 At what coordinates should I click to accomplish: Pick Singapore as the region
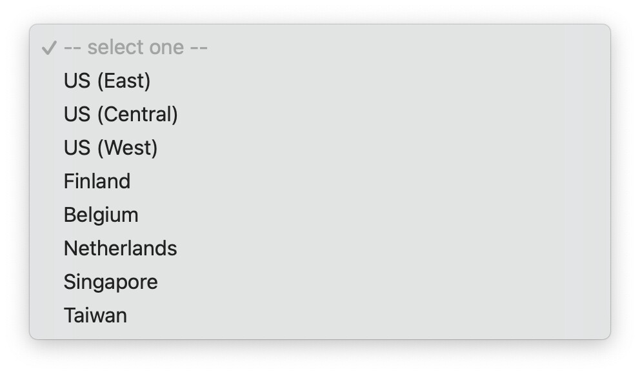pos(110,282)
